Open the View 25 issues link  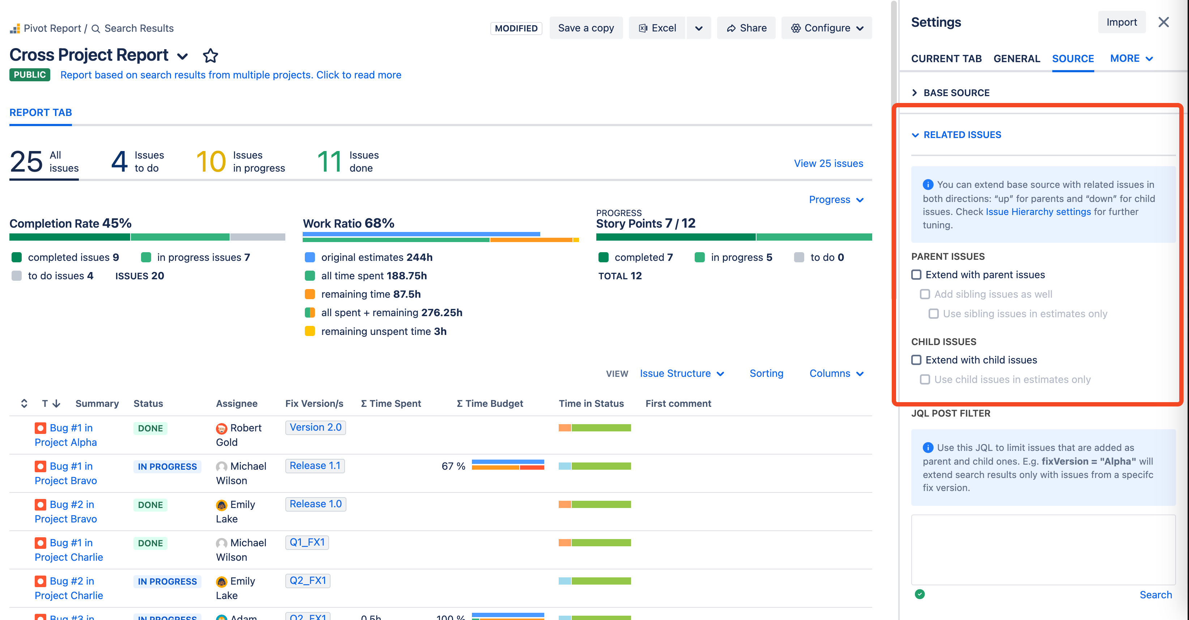[828, 163]
